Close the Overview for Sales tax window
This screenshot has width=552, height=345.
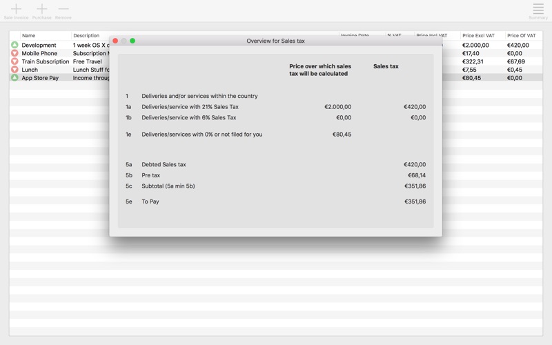click(x=115, y=41)
